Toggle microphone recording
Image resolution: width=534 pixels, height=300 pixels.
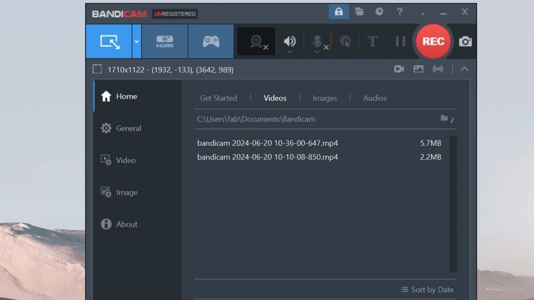[317, 41]
